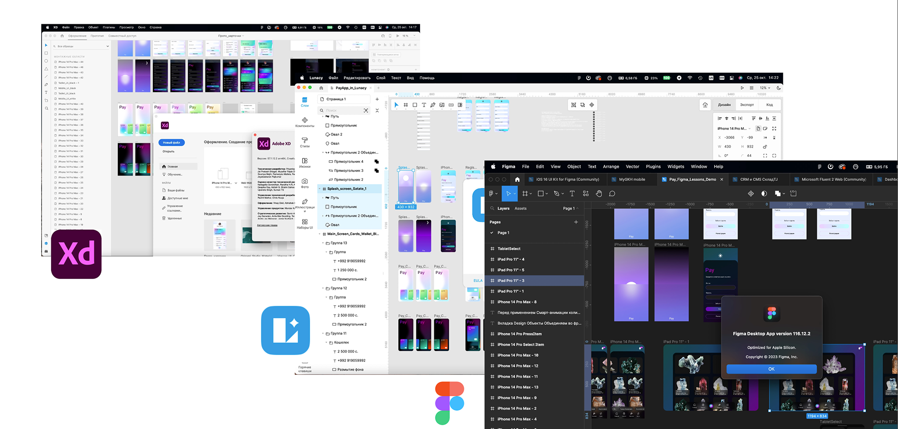Switch to Assets tab in Figma

coord(521,208)
